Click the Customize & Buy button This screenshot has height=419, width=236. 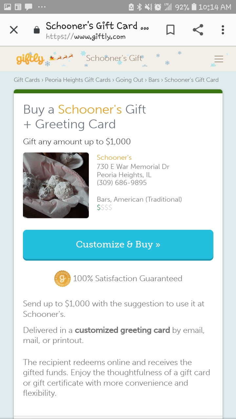(x=118, y=245)
